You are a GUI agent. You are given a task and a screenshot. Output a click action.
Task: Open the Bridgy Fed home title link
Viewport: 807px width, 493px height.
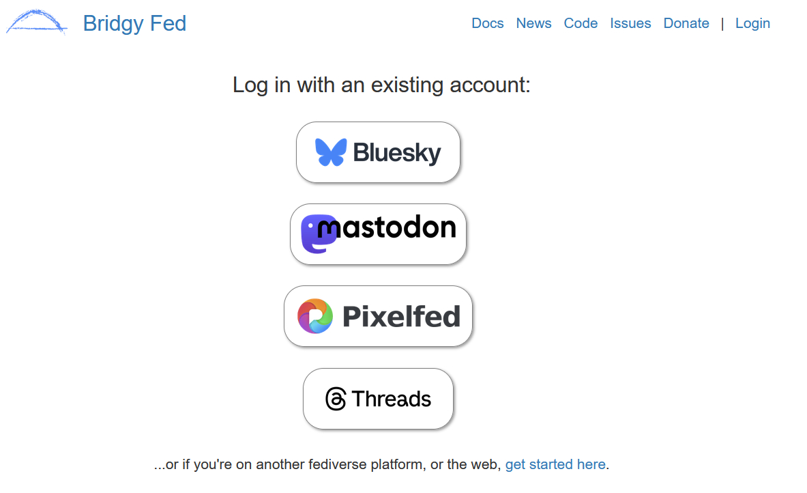click(x=134, y=23)
